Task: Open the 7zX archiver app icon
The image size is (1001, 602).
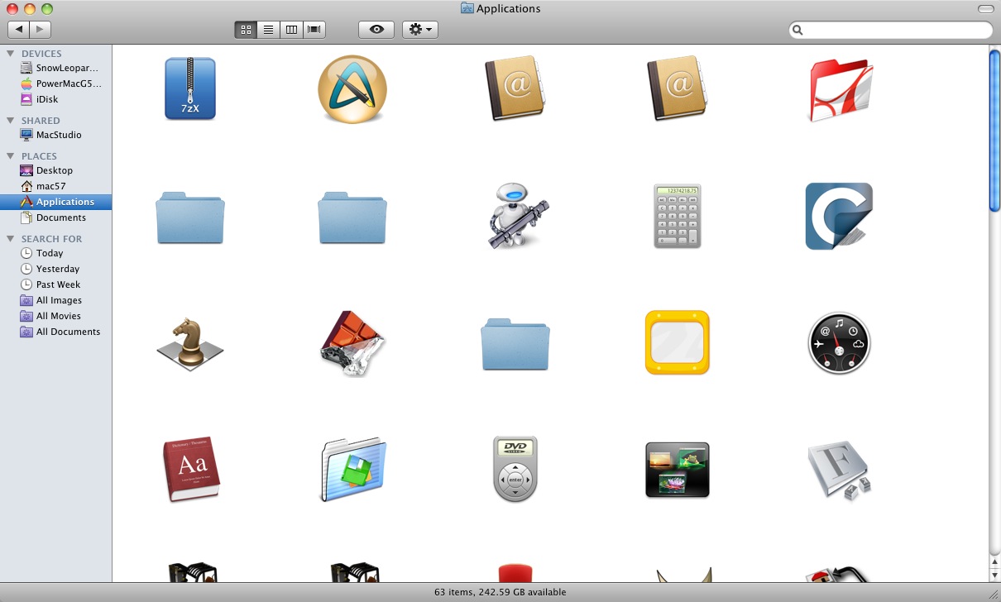Action: [190, 88]
